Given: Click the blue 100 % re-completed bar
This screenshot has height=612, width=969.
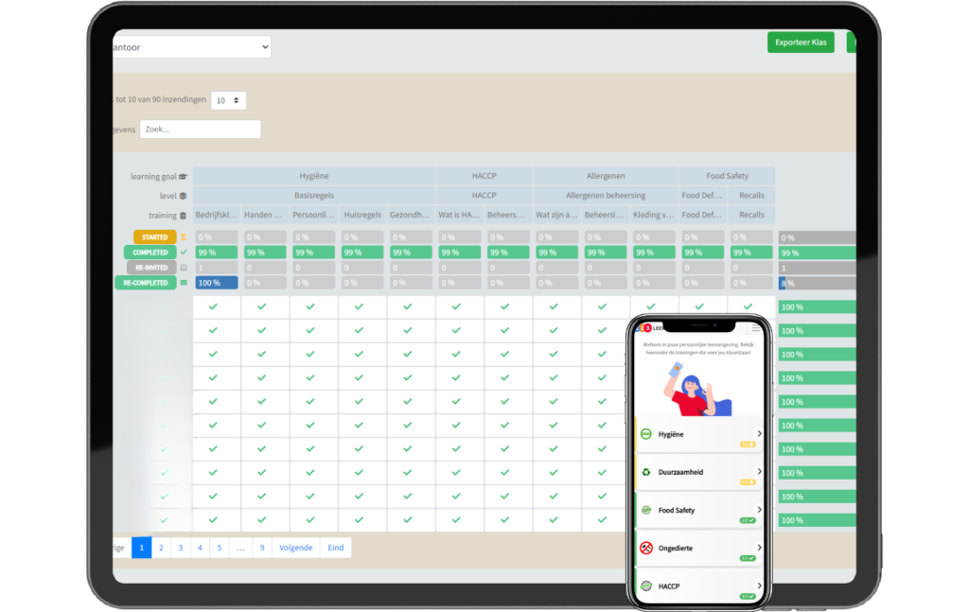Looking at the screenshot, I should [x=217, y=283].
